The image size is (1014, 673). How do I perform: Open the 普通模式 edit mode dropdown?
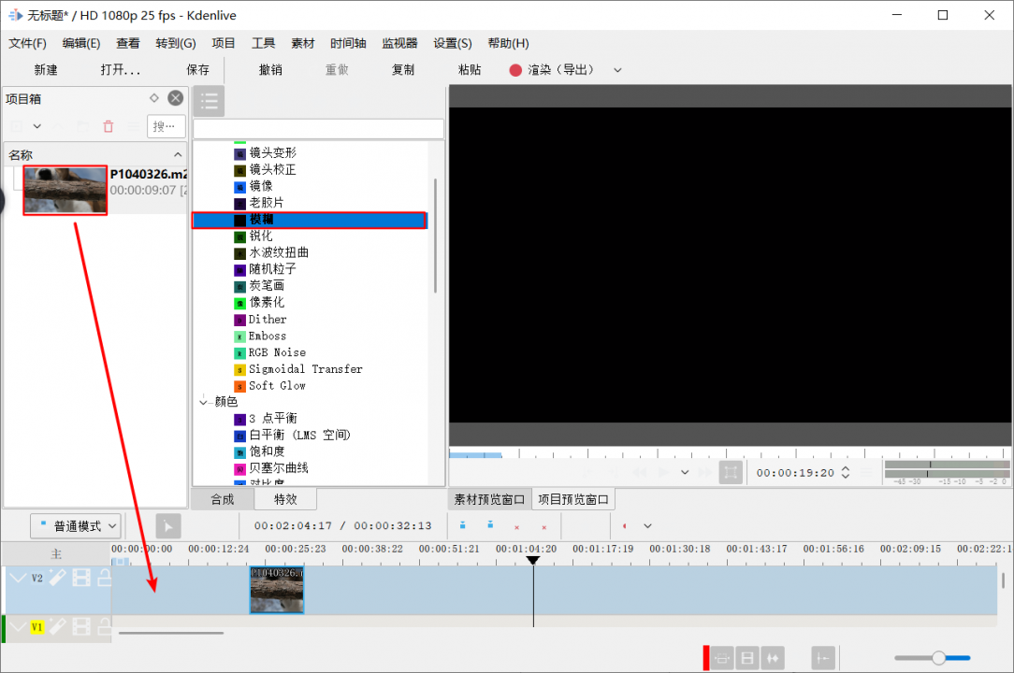[76, 526]
